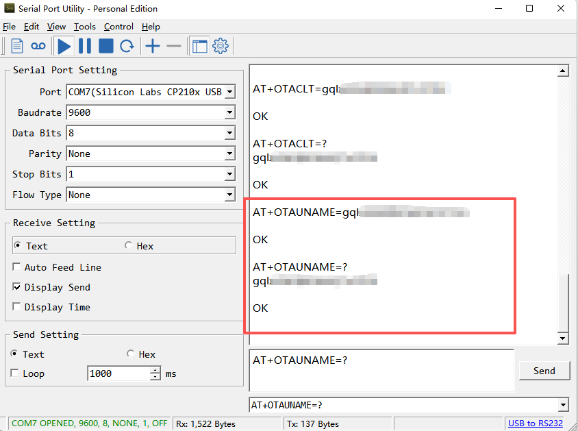Viewport: 578px width, 431px height.
Task: Open the Control menu
Action: 118,27
